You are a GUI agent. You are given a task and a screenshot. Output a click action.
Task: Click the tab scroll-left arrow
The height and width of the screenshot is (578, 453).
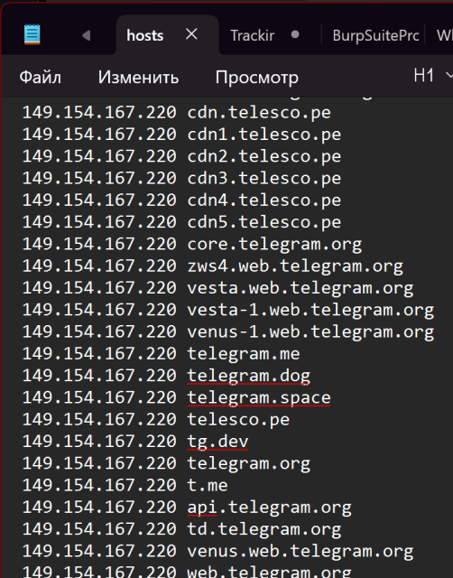(87, 35)
